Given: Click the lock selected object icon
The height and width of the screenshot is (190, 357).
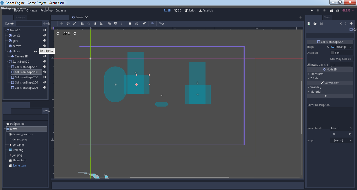Looking at the screenshot, I should (x=130, y=23).
